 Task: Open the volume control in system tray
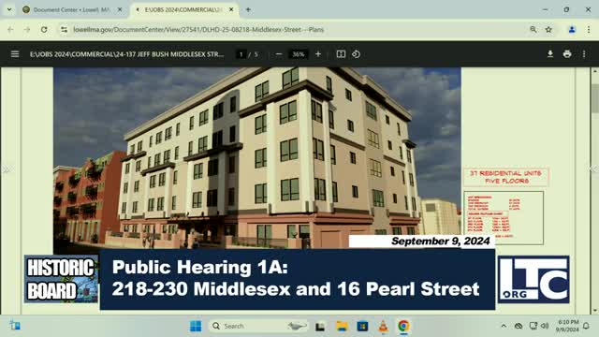(x=545, y=326)
